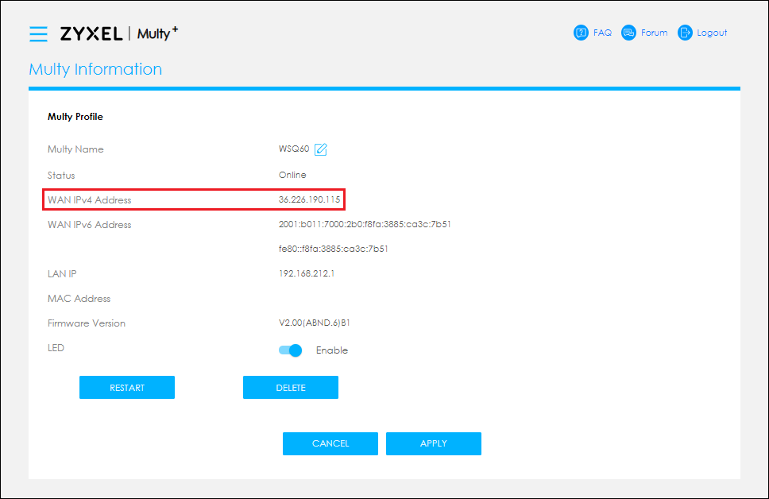
Task: Restart the Multy device
Action: pyautogui.click(x=127, y=388)
